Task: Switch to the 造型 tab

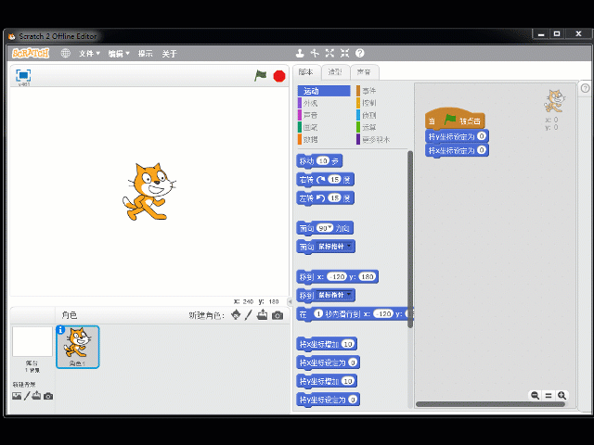Action: pyautogui.click(x=335, y=72)
